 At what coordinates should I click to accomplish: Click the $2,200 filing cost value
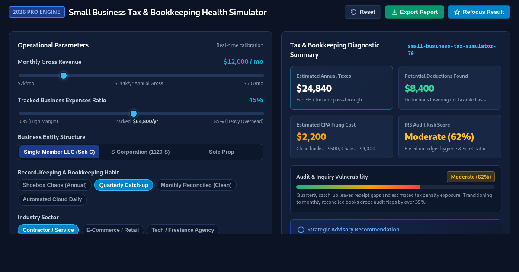(x=311, y=137)
